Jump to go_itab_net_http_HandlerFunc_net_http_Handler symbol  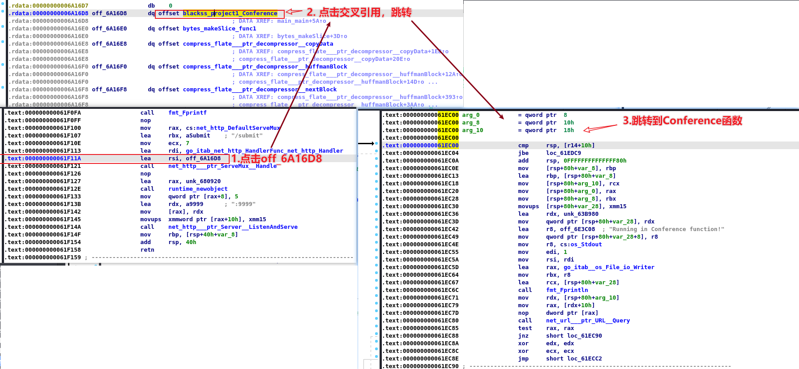(264, 151)
